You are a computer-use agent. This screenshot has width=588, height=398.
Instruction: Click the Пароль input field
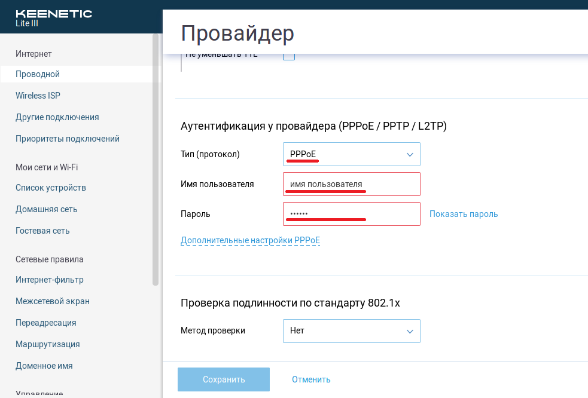click(351, 214)
